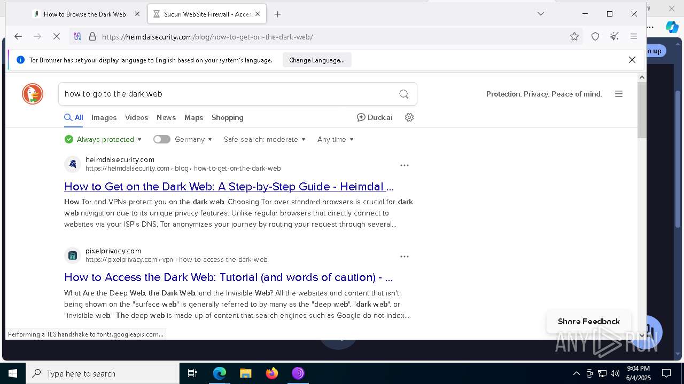The image size is (684, 384).
Task: Switch to Shopping results
Action: point(228,117)
